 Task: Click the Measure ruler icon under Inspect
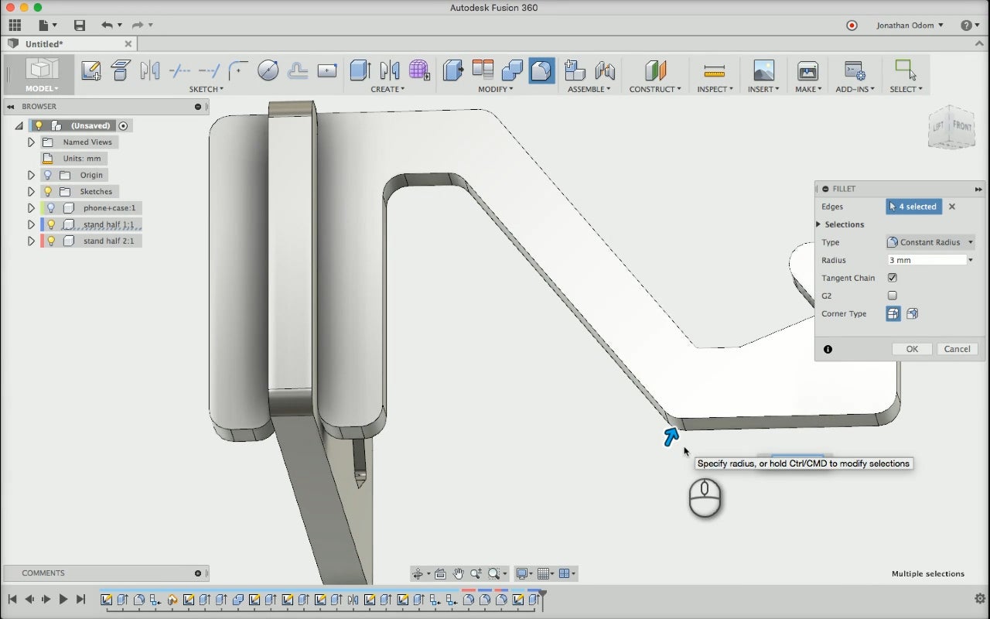click(714, 71)
